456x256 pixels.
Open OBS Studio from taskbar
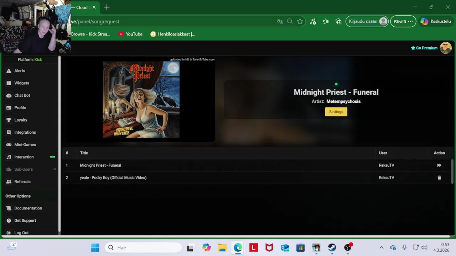[x=348, y=247]
